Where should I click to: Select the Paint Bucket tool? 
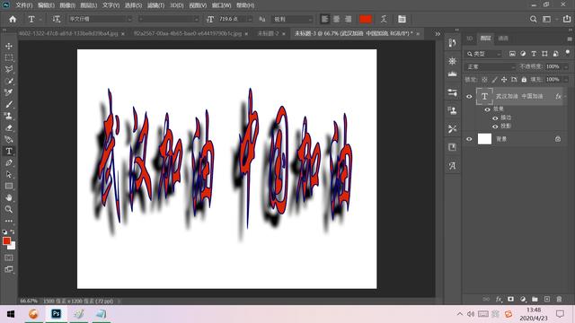click(x=9, y=140)
